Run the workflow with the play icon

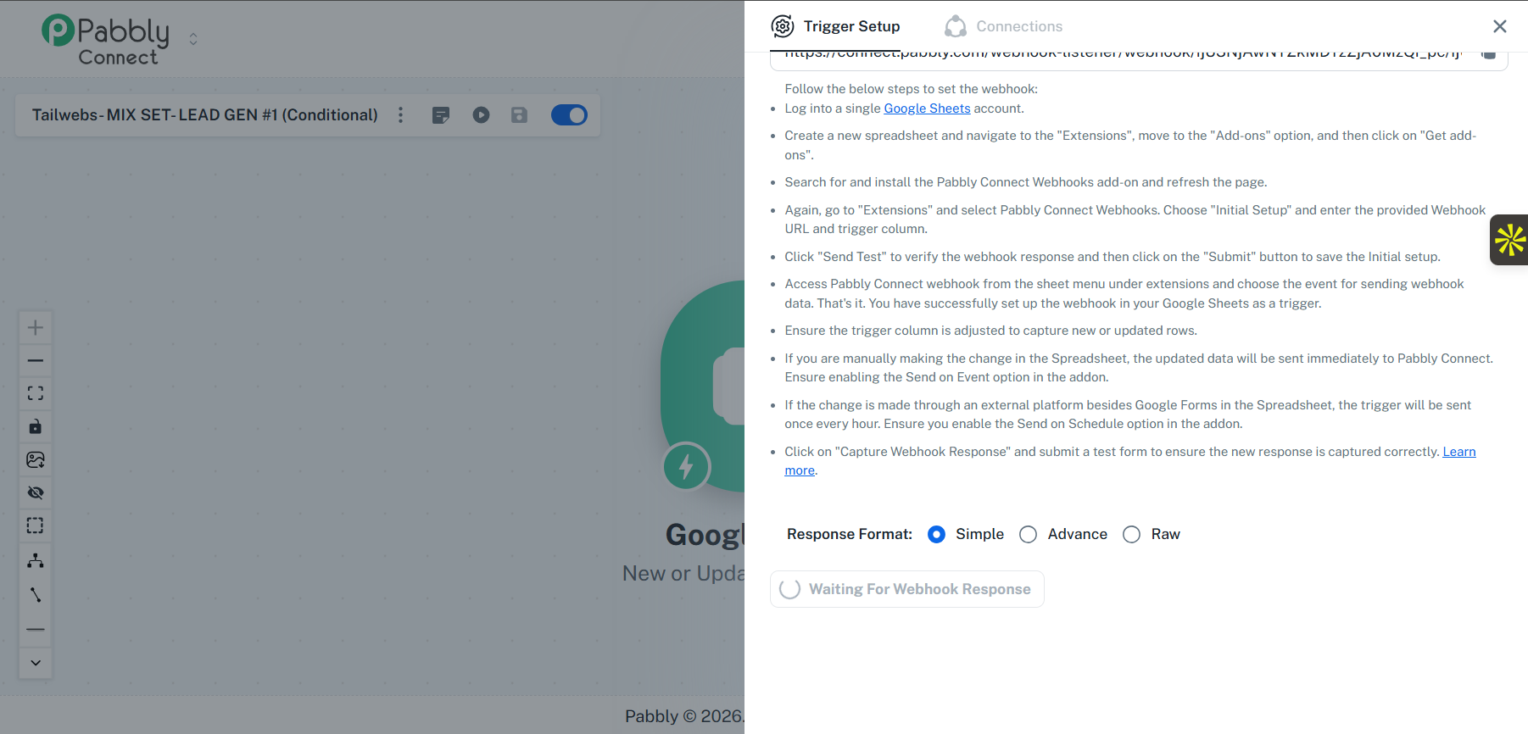tap(481, 115)
